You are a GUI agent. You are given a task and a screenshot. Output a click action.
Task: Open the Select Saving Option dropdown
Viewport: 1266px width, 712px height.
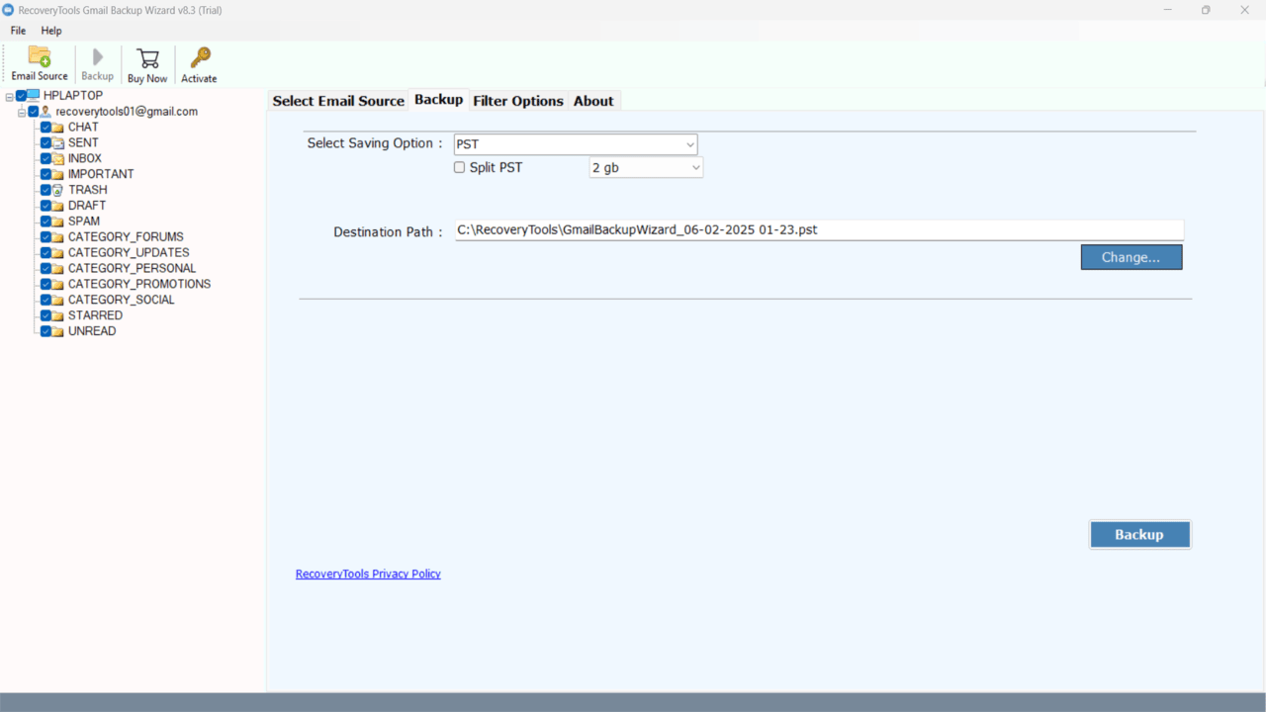[x=576, y=144]
